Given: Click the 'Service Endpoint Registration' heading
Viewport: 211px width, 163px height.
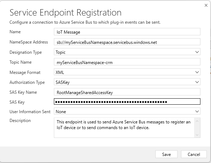Looking at the screenshot, I should click(x=66, y=13).
